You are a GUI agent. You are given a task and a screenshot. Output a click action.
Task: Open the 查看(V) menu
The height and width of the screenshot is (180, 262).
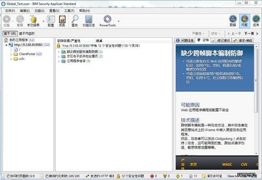tap(54, 11)
